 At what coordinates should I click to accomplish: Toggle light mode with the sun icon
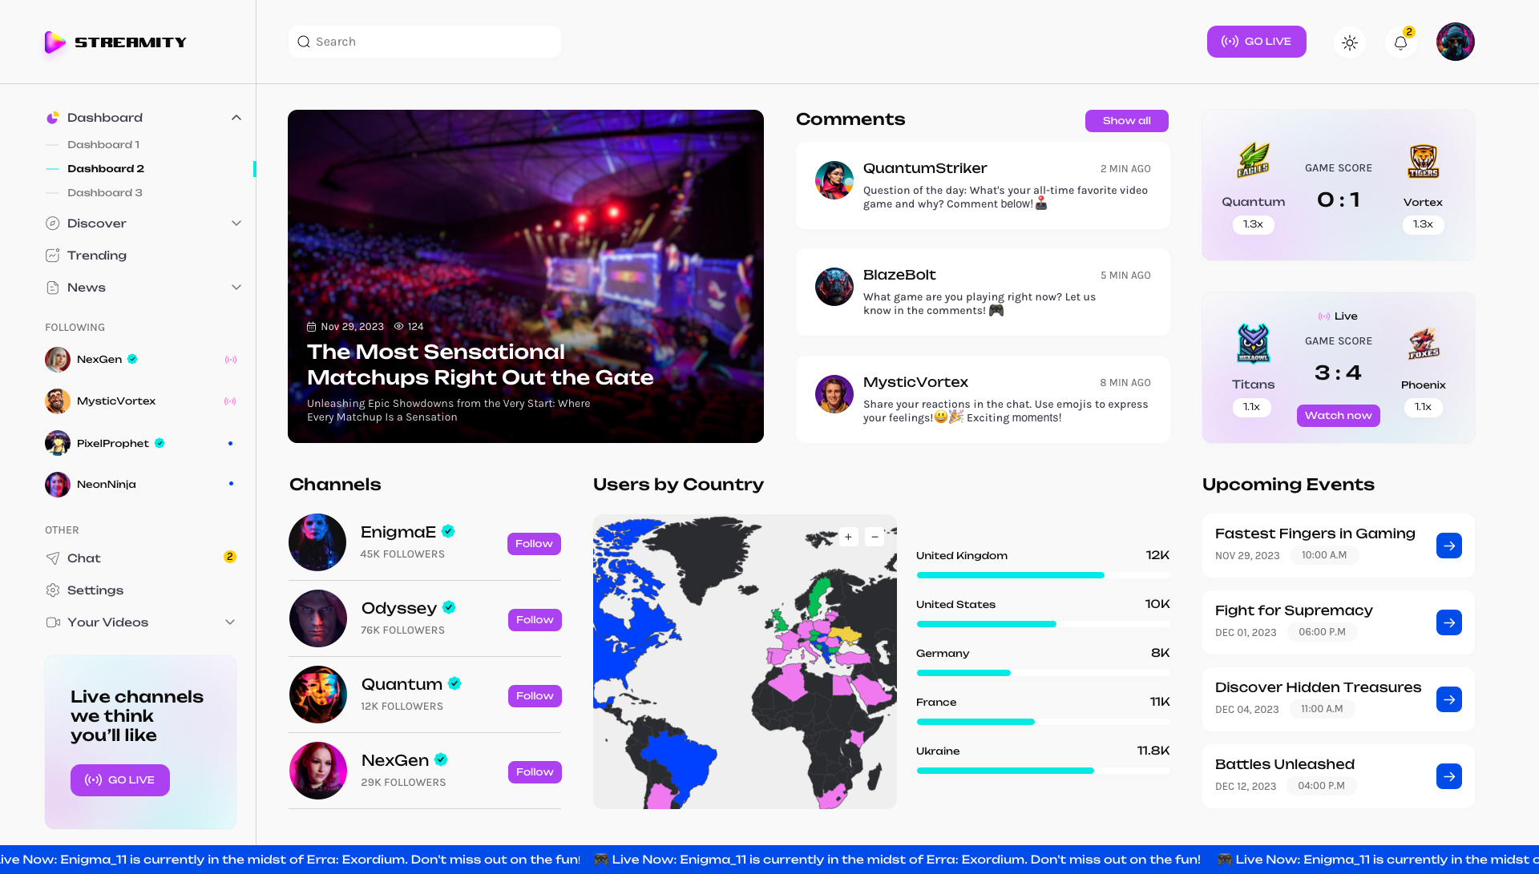pos(1350,42)
